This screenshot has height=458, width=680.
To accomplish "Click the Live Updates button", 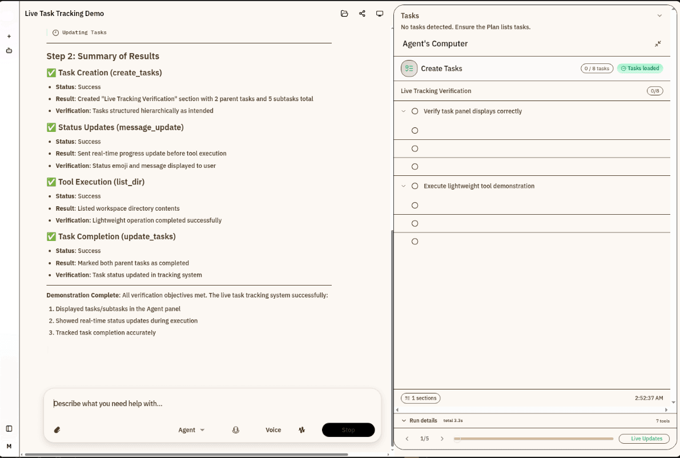I will click(643, 439).
